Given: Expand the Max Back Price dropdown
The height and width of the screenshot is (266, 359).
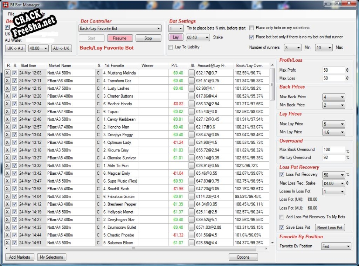Looking at the screenshot, I should click(x=334, y=97).
